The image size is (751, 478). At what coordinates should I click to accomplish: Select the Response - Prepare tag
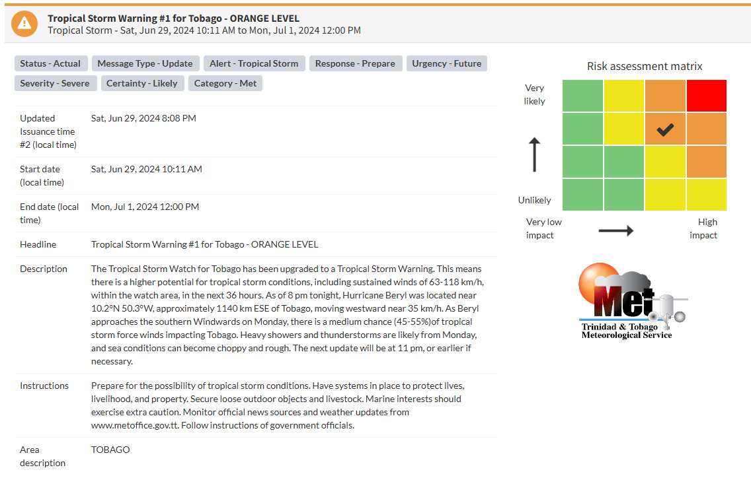356,63
